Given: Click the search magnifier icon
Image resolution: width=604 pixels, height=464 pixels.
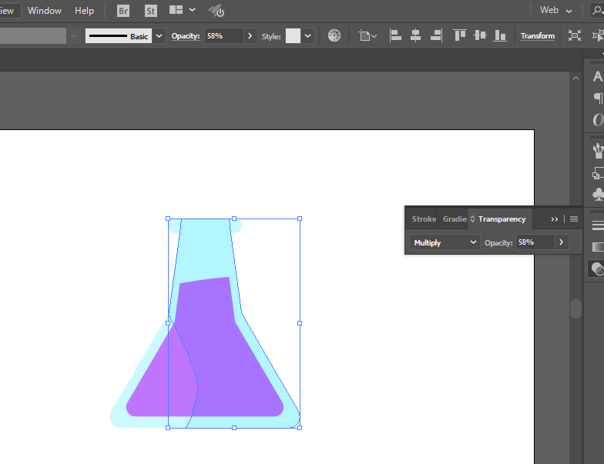Looking at the screenshot, I should pyautogui.click(x=597, y=11).
